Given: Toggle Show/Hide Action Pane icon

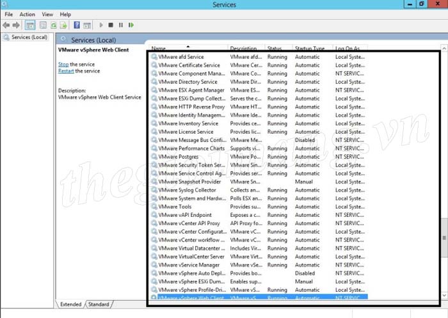Looking at the screenshot, I should 87,26.
